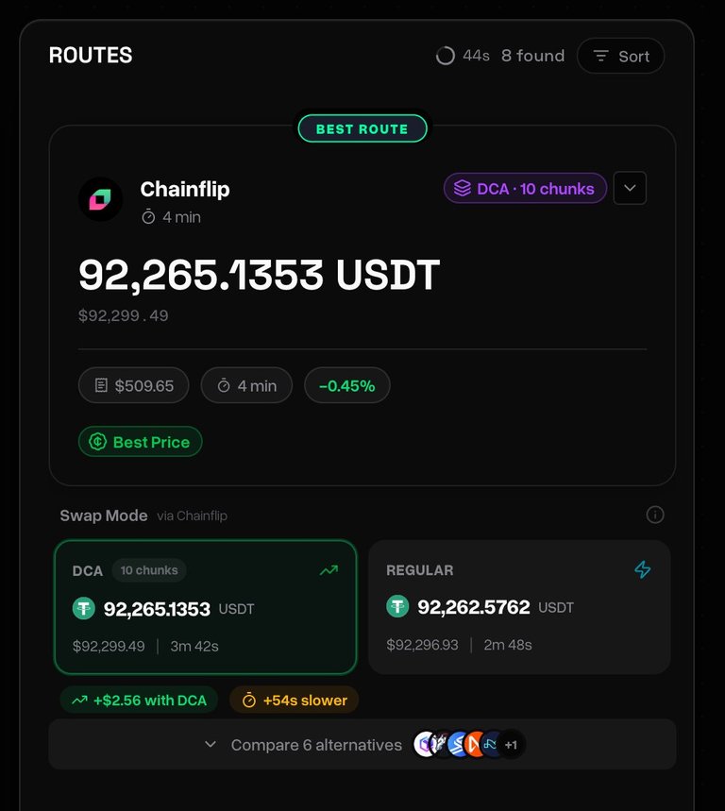Open the Swap Mode info icon
This screenshot has height=811, width=725.
(x=655, y=515)
